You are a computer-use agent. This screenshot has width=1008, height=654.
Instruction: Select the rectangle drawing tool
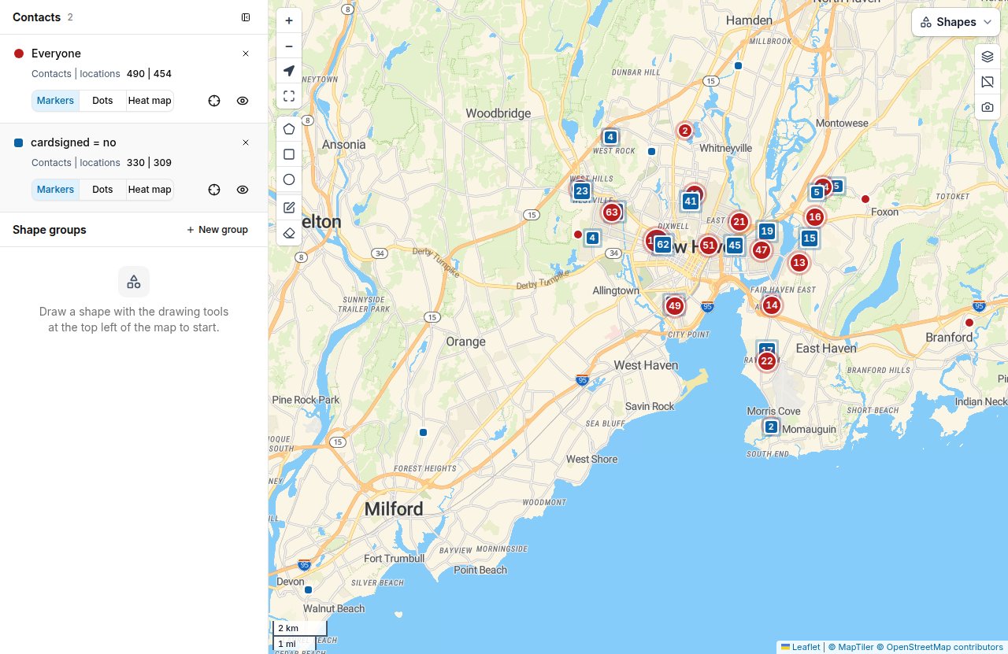[x=289, y=154]
